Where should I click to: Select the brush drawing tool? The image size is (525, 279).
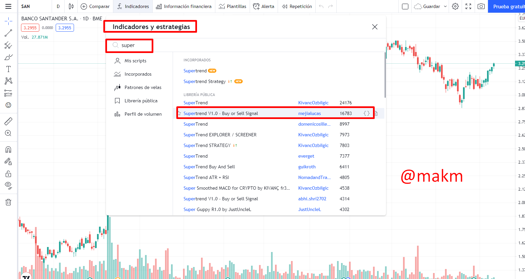8,57
